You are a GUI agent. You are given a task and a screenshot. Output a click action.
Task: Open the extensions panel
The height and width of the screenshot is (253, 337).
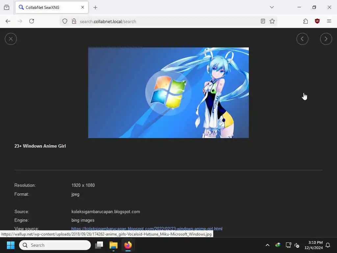pyautogui.click(x=305, y=21)
